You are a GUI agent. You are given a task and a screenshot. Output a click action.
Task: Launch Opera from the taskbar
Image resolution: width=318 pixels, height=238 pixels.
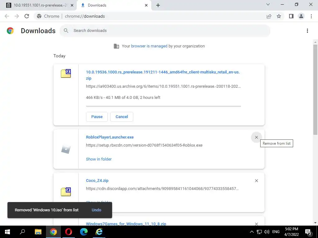pos(69,232)
